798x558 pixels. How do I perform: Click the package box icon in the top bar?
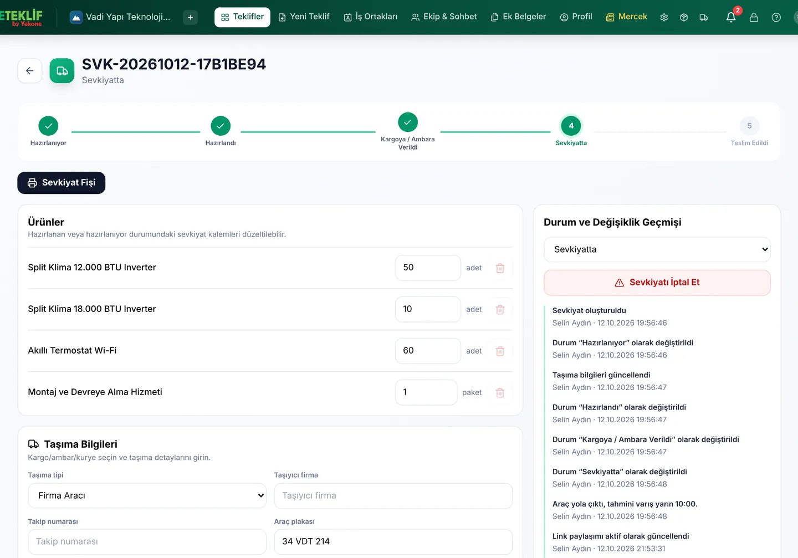pyautogui.click(x=684, y=17)
